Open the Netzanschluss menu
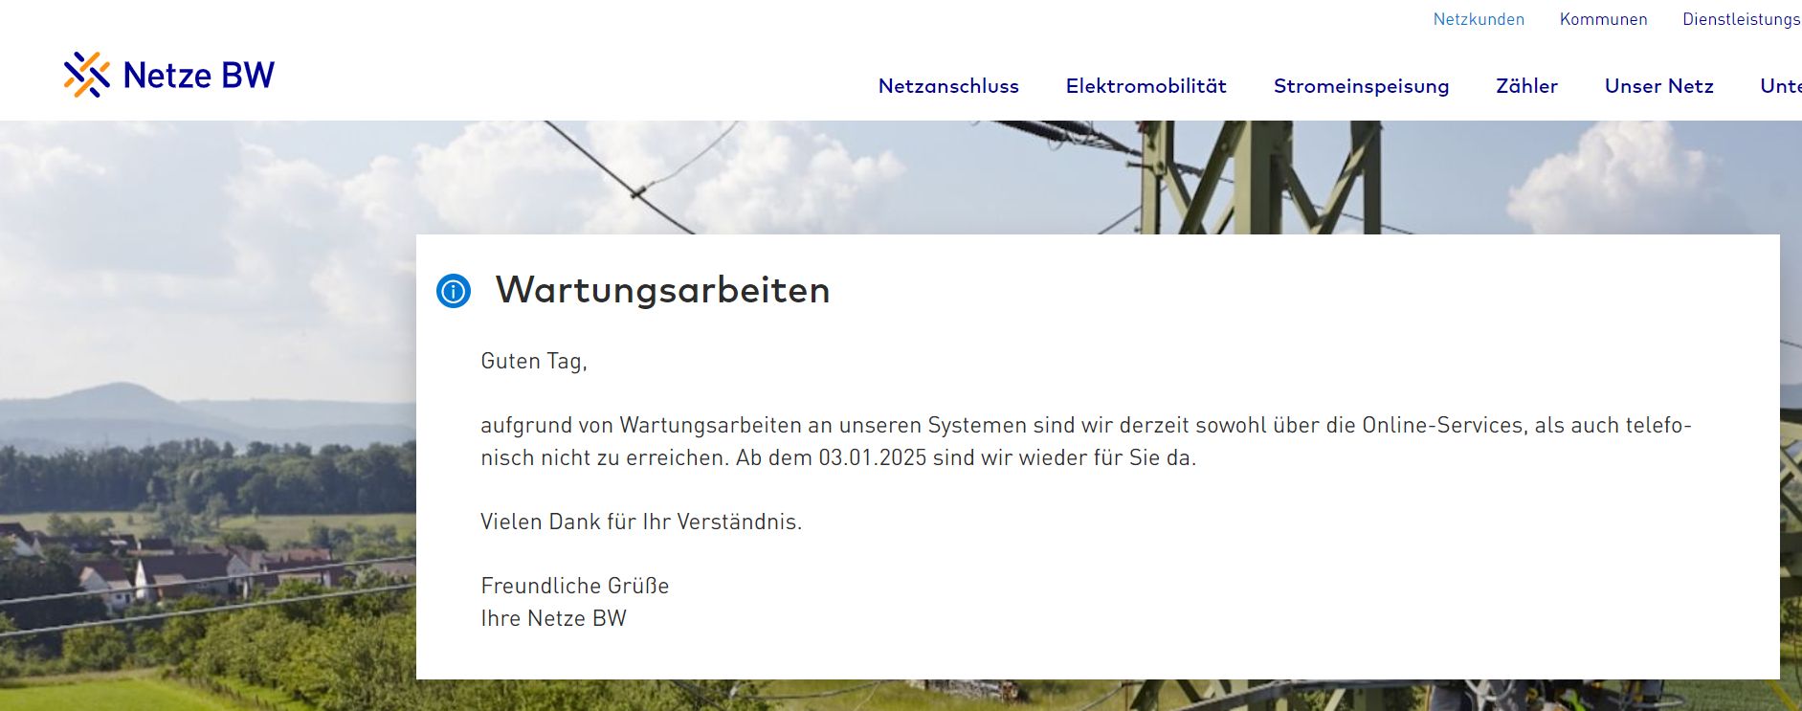Screen dimensions: 1802x711 [948, 86]
